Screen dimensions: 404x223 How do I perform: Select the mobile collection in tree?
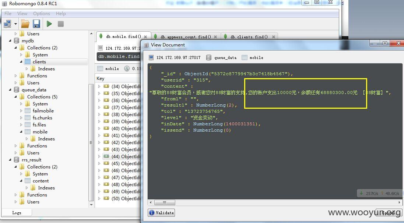(40, 132)
